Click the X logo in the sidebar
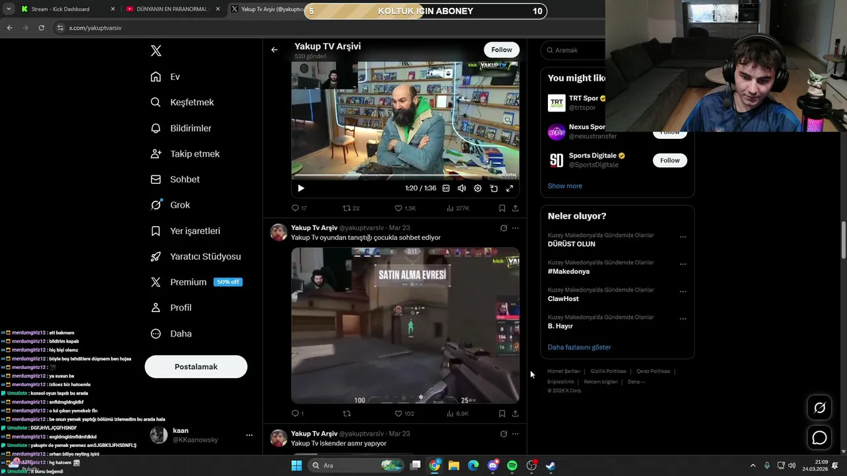 pyautogui.click(x=156, y=51)
